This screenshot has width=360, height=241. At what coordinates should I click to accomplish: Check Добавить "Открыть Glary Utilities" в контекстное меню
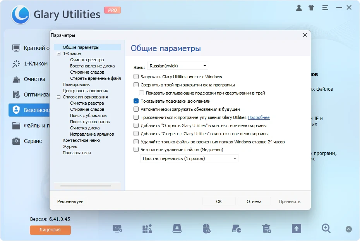click(x=136, y=126)
